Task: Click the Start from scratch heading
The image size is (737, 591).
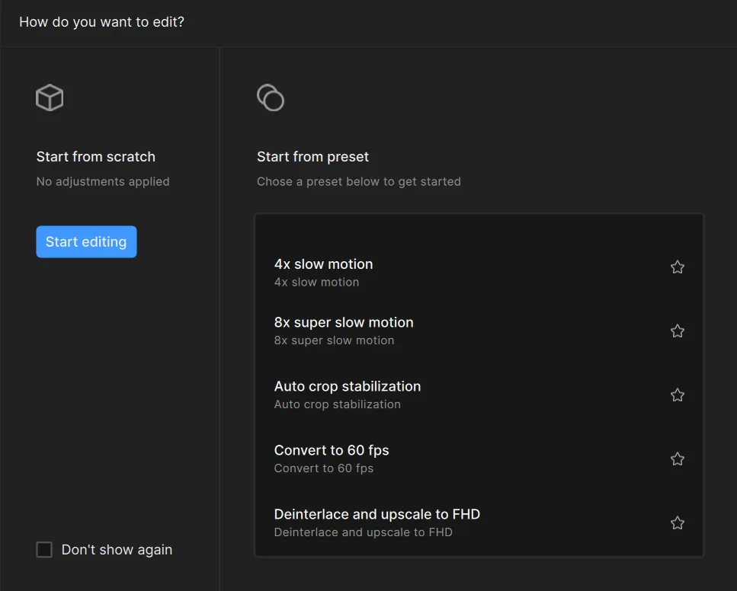Action: pyautogui.click(x=96, y=157)
